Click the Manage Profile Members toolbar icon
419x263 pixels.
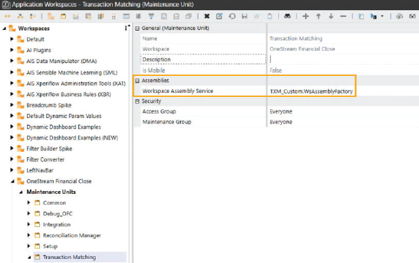pyautogui.click(x=33, y=16)
